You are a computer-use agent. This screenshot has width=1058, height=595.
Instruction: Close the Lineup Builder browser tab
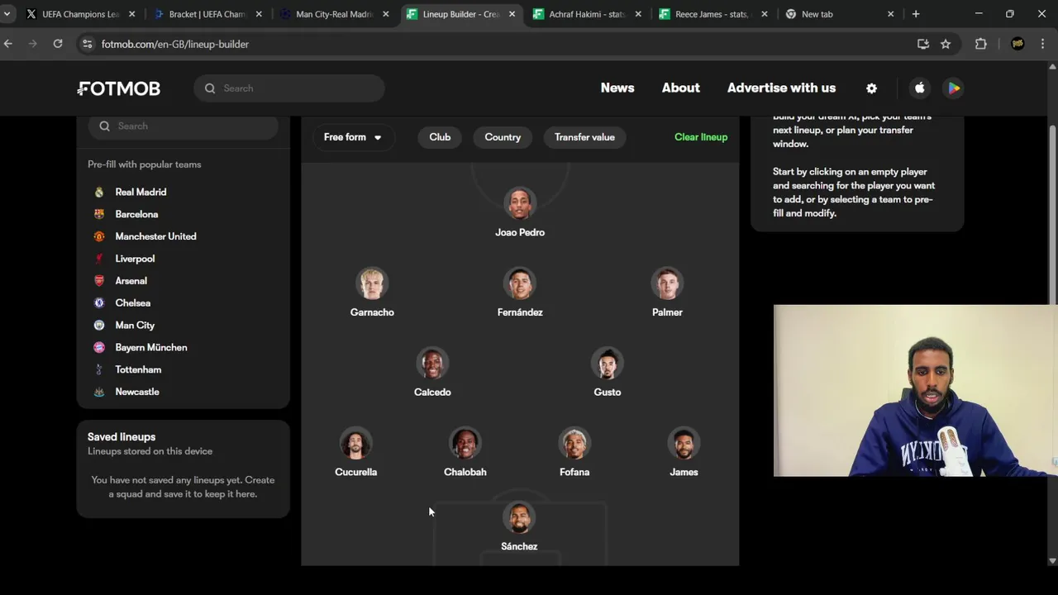tap(512, 14)
